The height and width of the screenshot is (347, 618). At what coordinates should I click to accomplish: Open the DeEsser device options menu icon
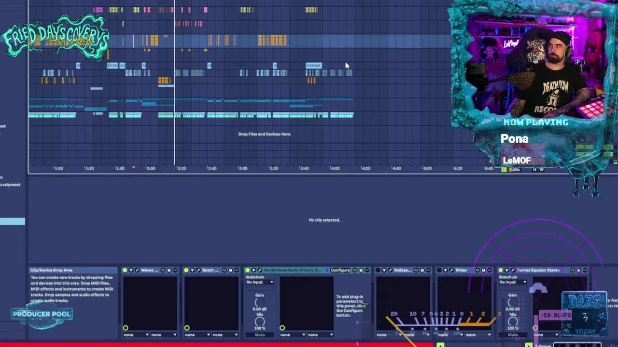point(428,270)
